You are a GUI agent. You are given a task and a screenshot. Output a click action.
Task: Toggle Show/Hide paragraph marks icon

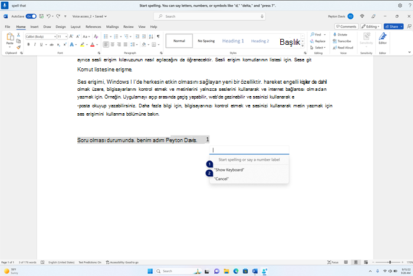point(158,37)
